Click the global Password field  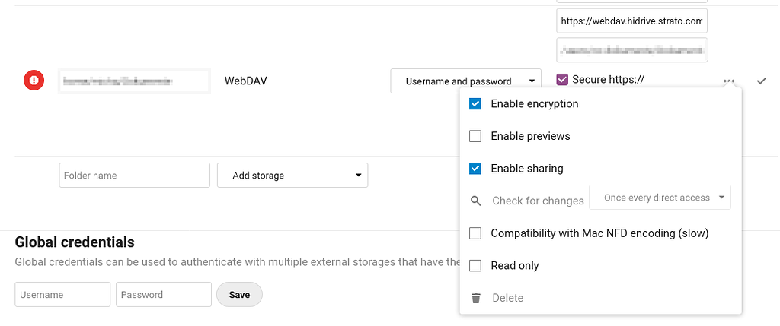point(164,295)
